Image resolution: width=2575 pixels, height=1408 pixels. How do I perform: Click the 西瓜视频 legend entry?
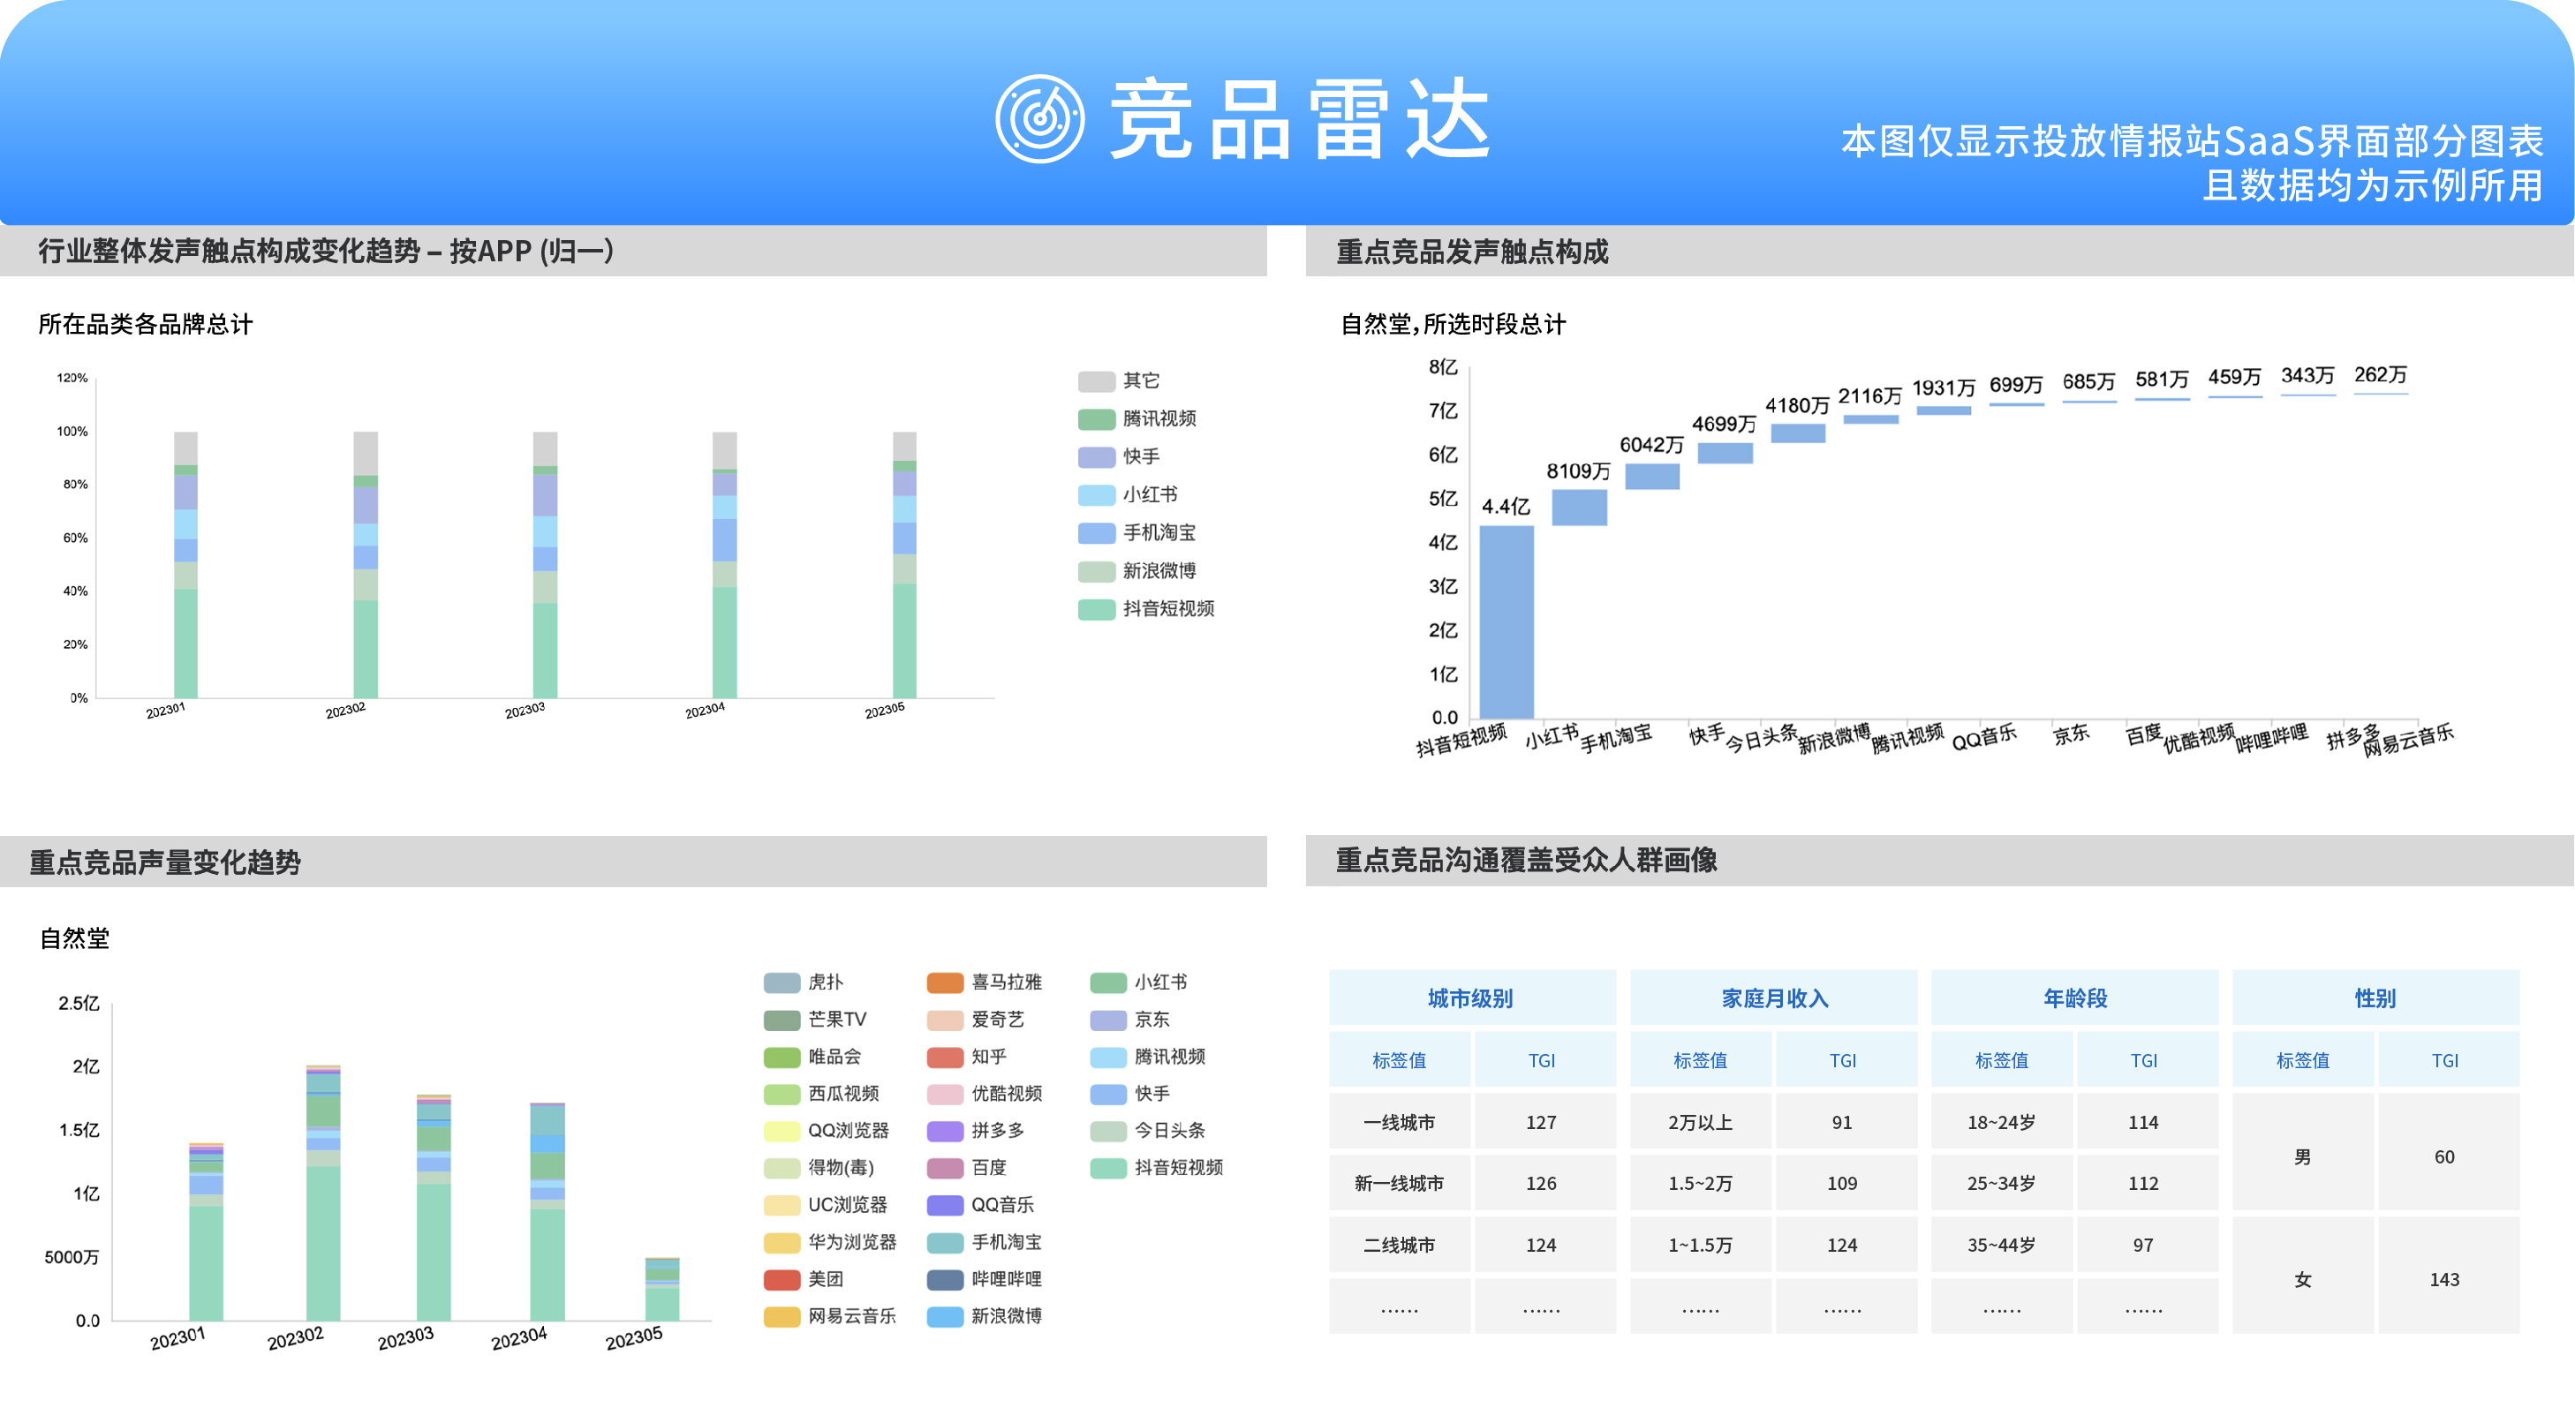[821, 1093]
